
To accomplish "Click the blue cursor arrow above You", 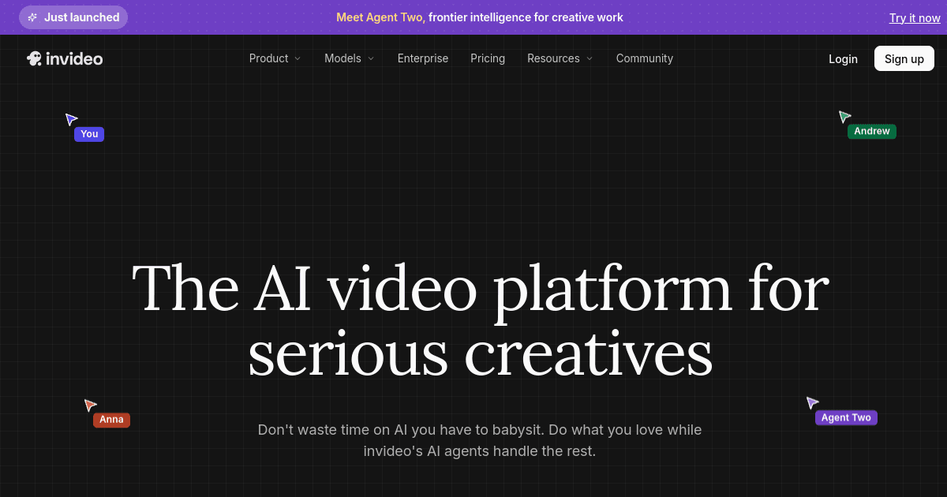I will 71,119.
